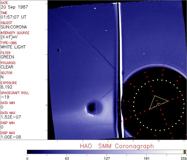Select the WHITE LIGHT observation type text
Viewport: 187px width, 160px height.
pos(13,47)
